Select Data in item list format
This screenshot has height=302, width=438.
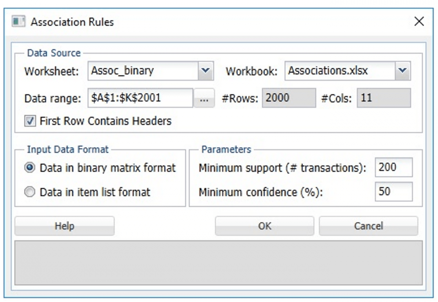pyautogui.click(x=30, y=192)
